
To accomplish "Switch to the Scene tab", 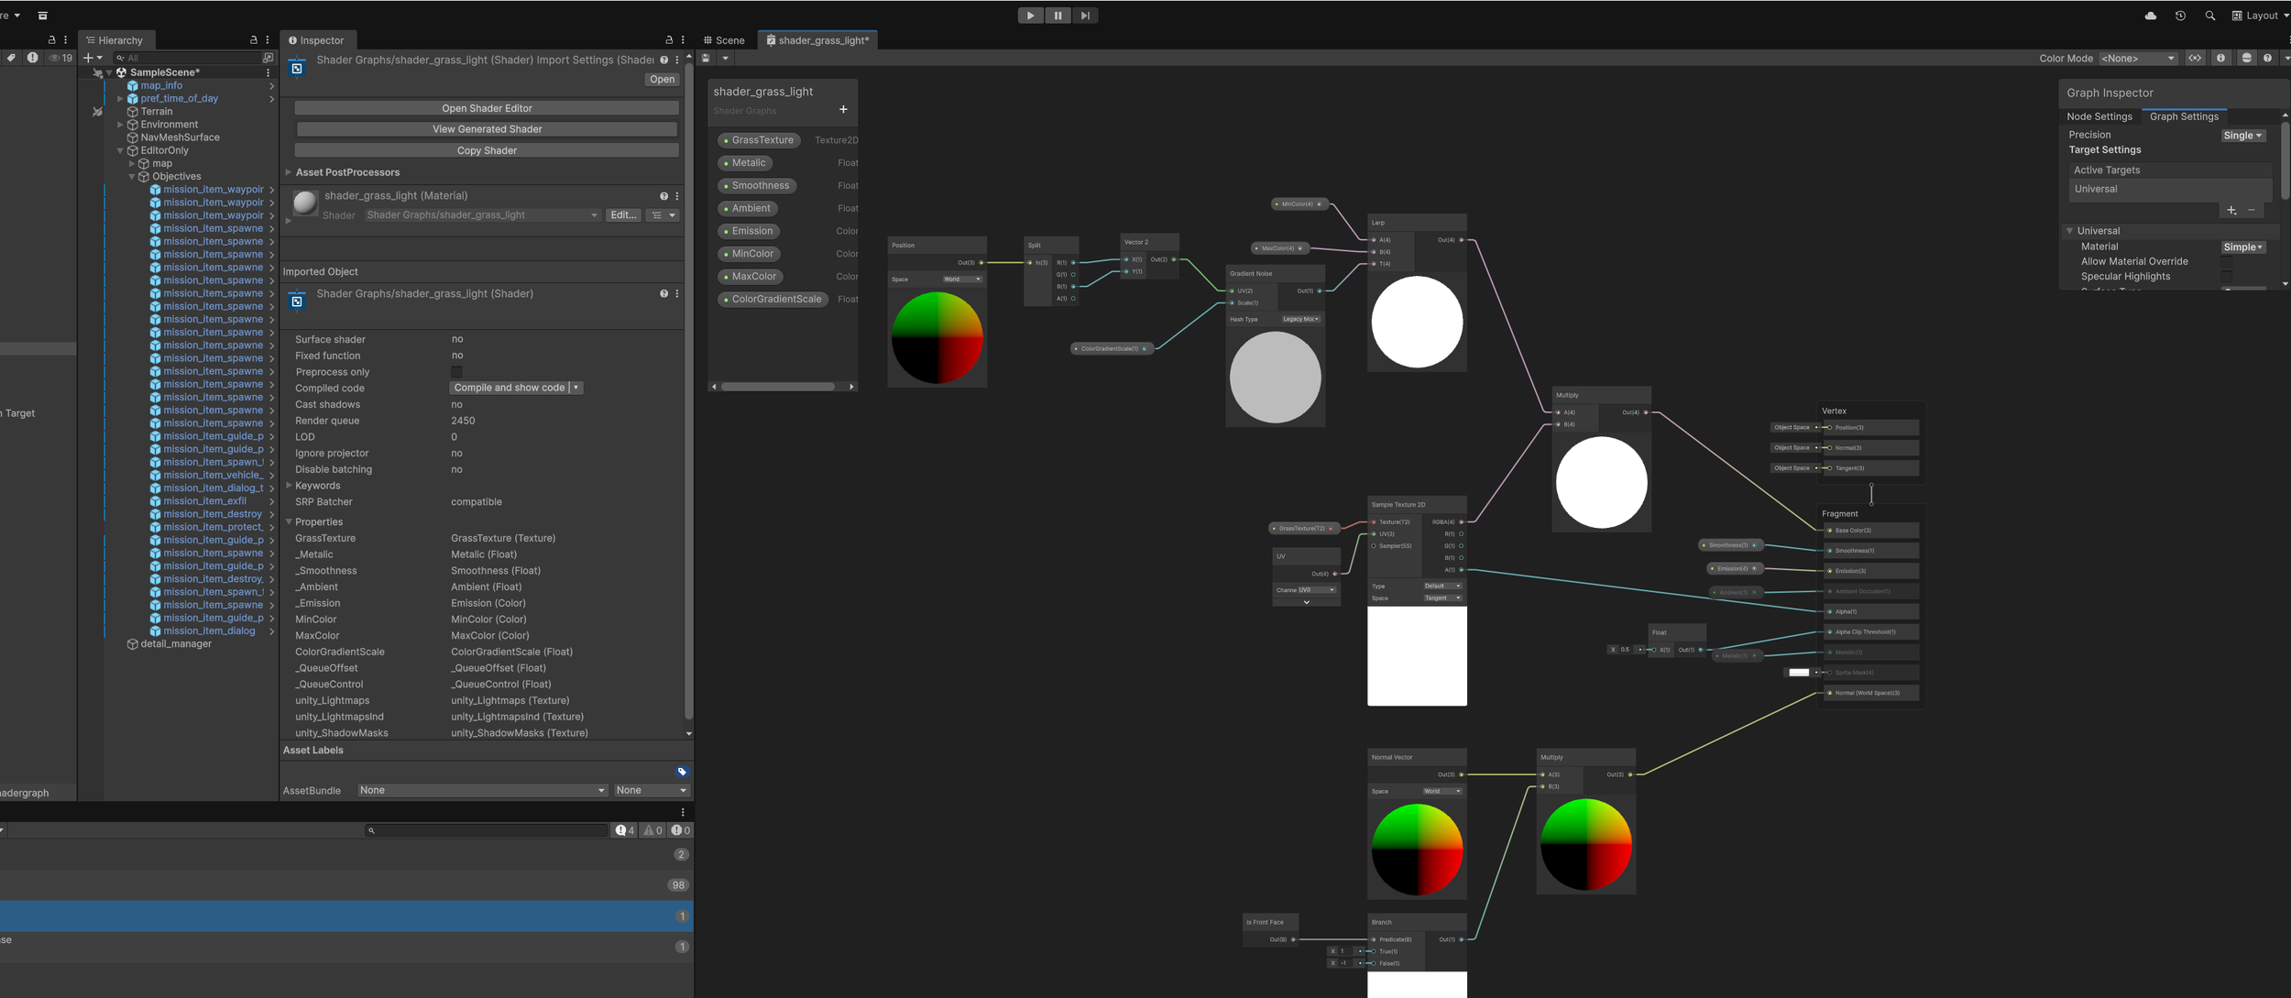I will coord(724,40).
